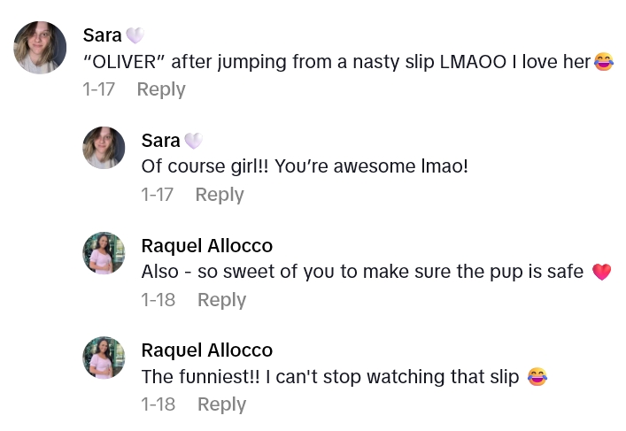The image size is (626, 431).
Task: Open Raquel Allocco name above "The funniest!!"
Action: [x=206, y=350]
